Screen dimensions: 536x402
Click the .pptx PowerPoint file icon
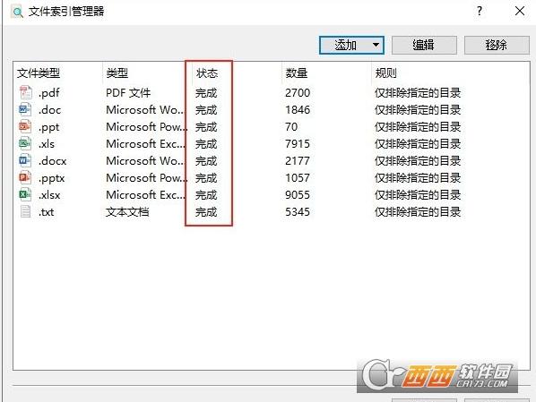click(25, 177)
